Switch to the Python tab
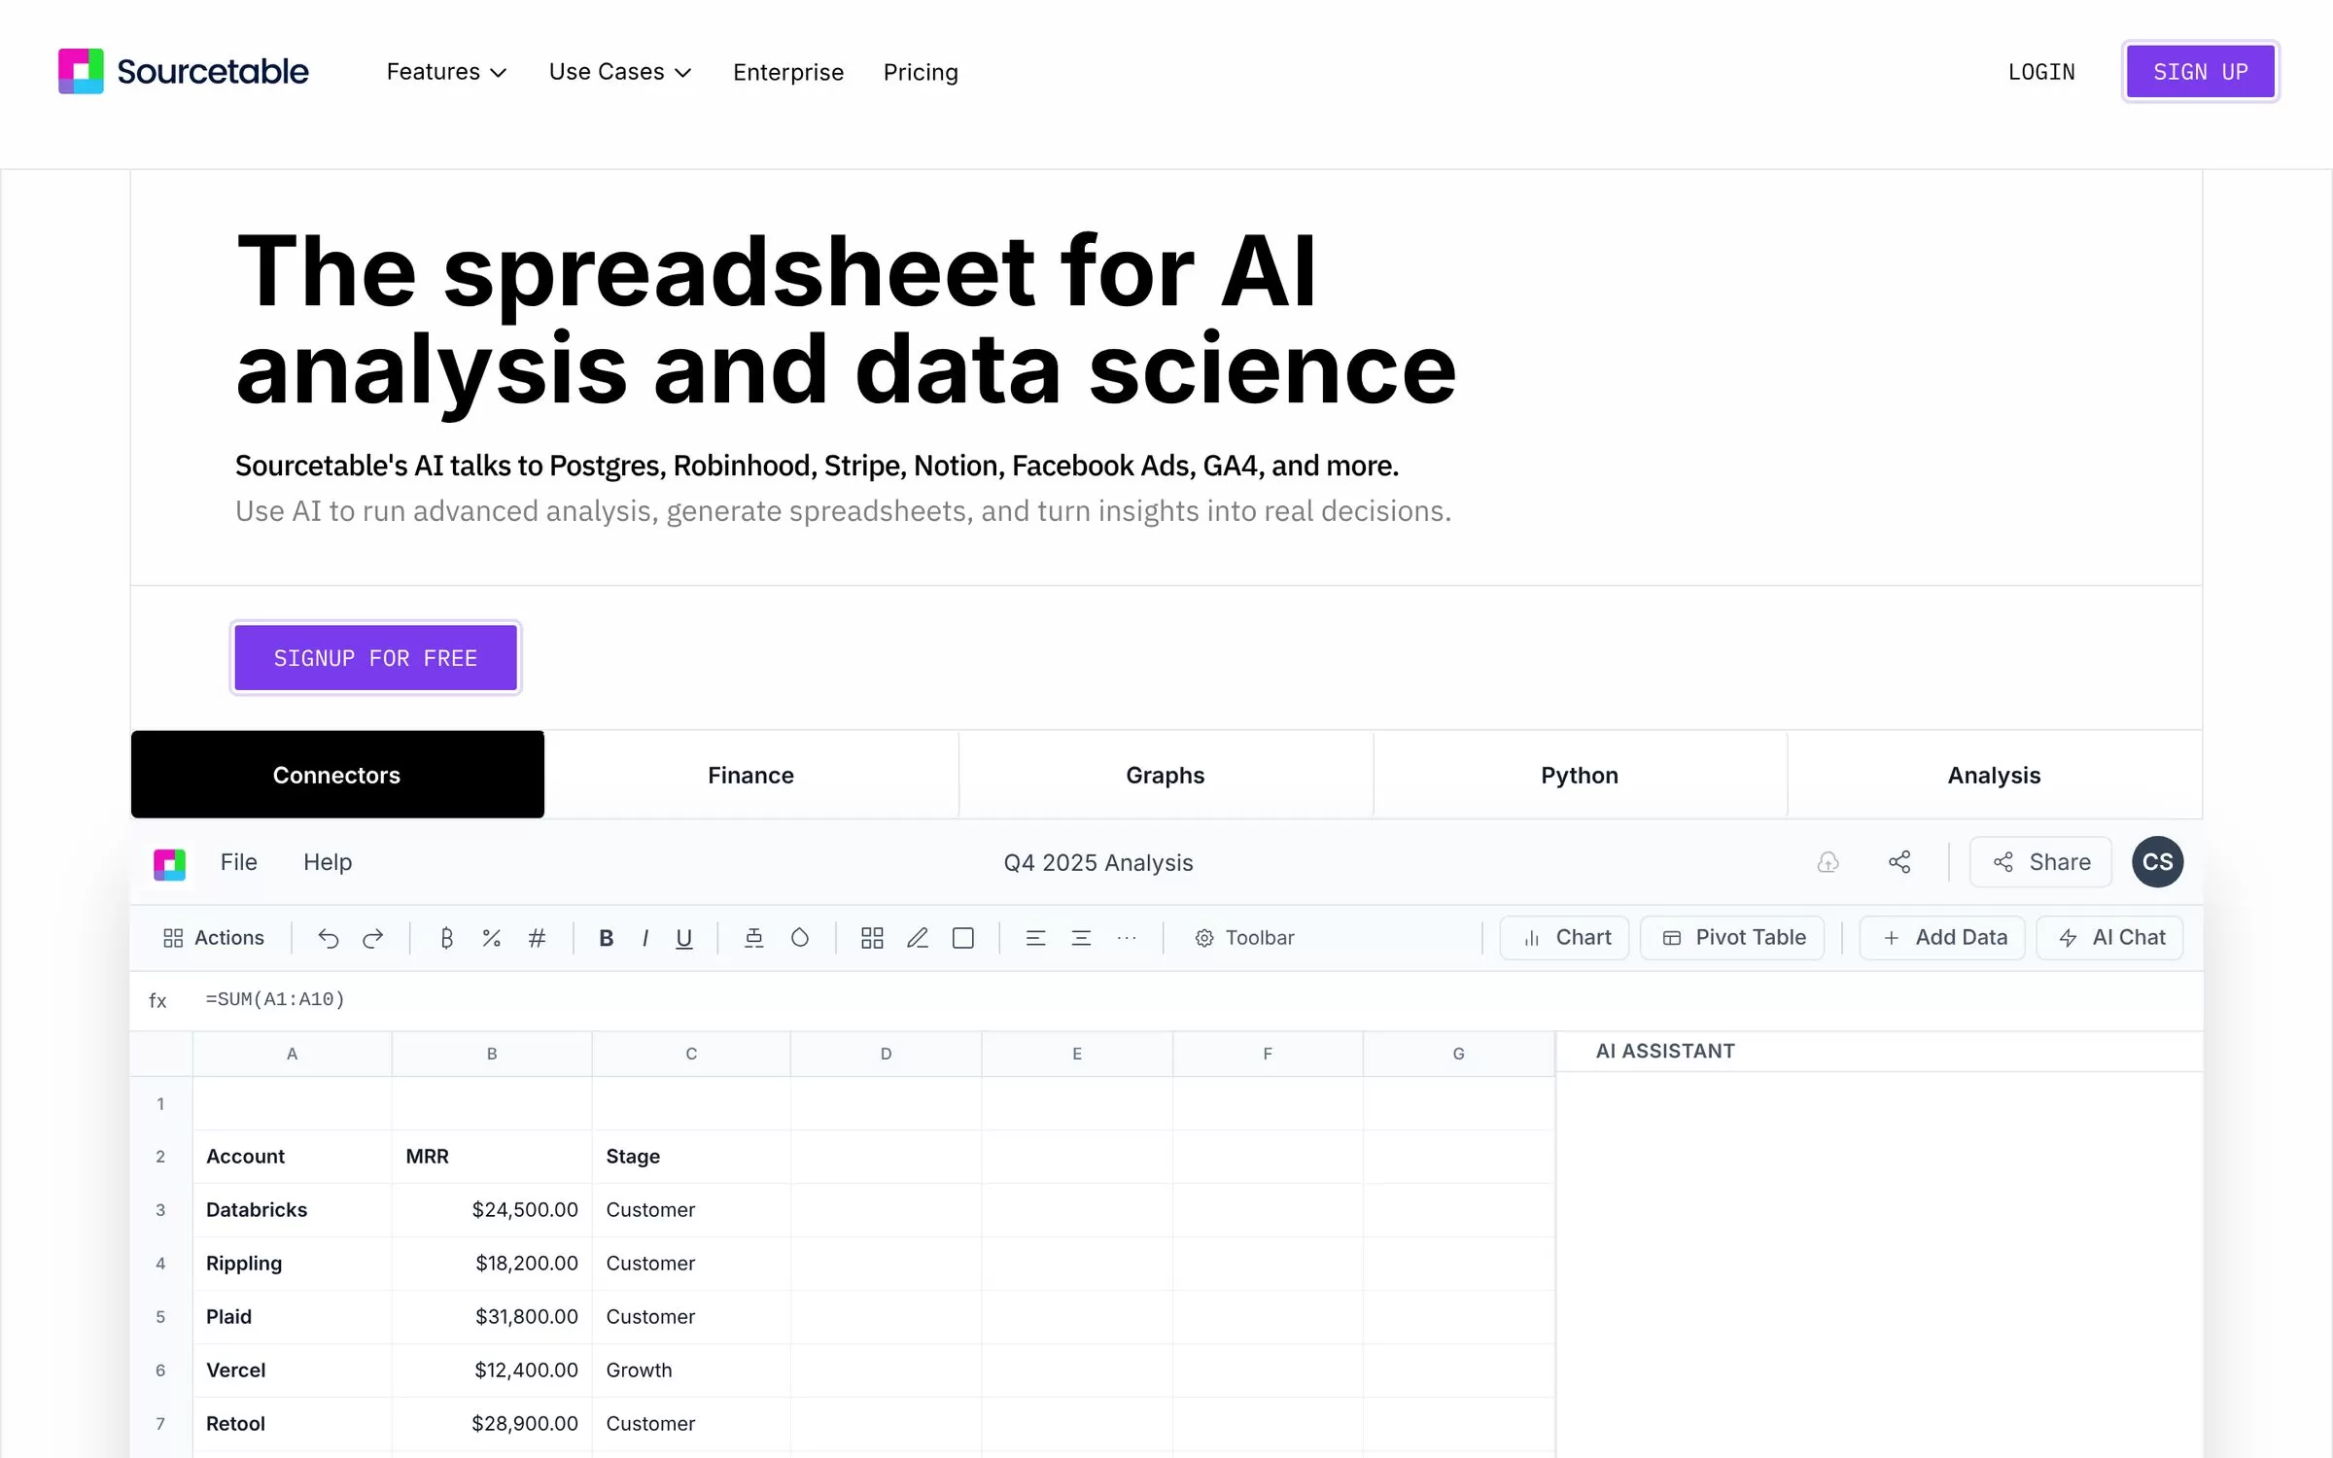The image size is (2333, 1458). click(1580, 775)
